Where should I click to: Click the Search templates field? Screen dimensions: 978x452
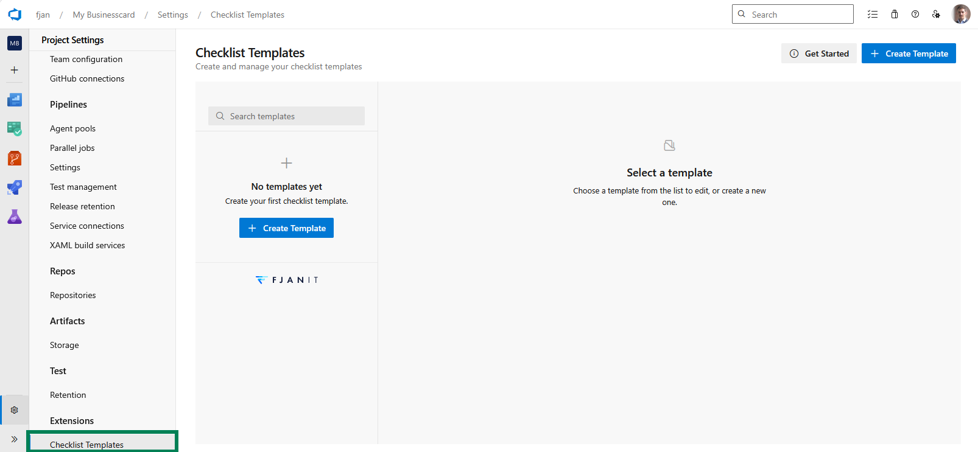[x=286, y=116]
